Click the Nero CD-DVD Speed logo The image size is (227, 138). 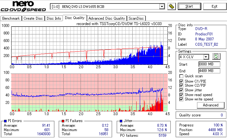[x=23, y=6]
